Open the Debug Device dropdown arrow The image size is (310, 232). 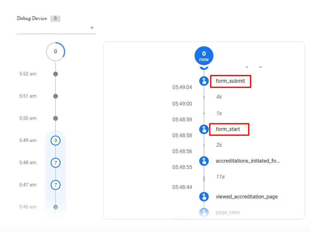point(92,28)
